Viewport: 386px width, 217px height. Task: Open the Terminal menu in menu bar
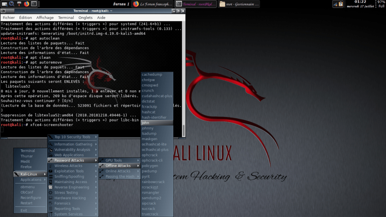(66, 18)
